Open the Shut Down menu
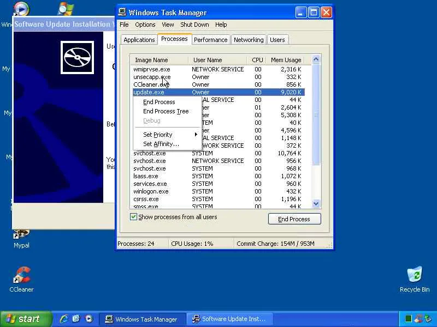This screenshot has height=327, width=437. coord(194,25)
